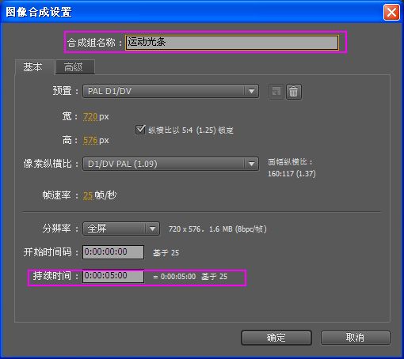
Task: Click the 25 frame rate value
Action: pyautogui.click(x=88, y=195)
